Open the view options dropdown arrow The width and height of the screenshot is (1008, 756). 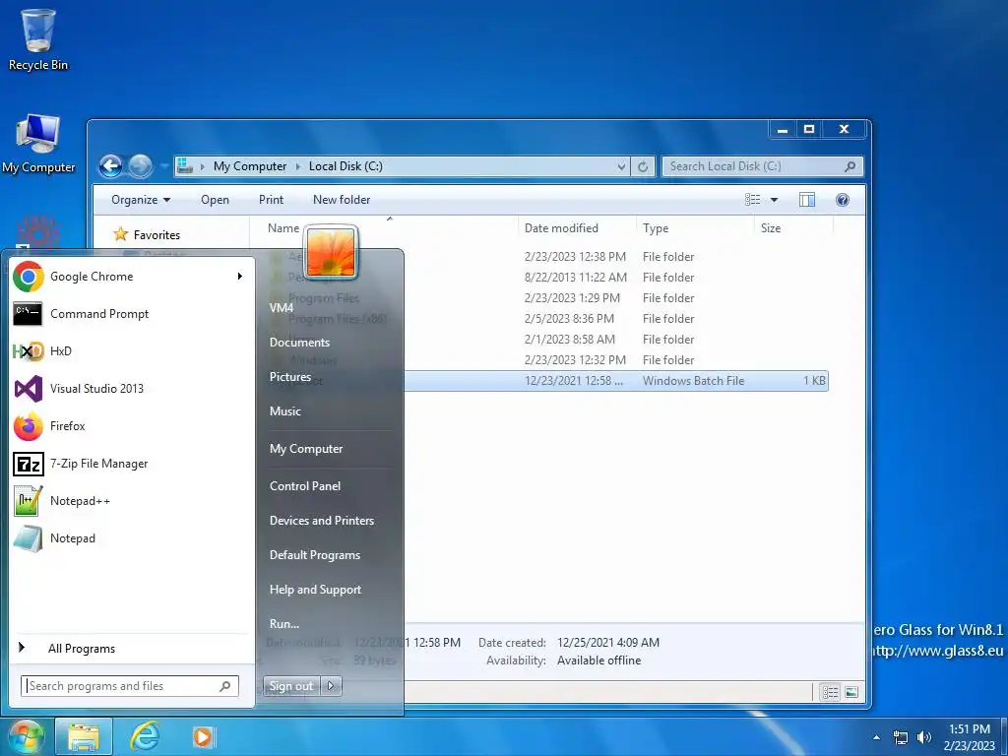[774, 200]
